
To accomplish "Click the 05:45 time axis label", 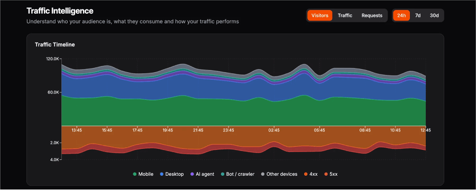I will click(x=319, y=130).
